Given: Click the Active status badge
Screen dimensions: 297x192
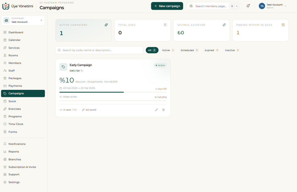Looking at the screenshot, I should coord(160,65).
